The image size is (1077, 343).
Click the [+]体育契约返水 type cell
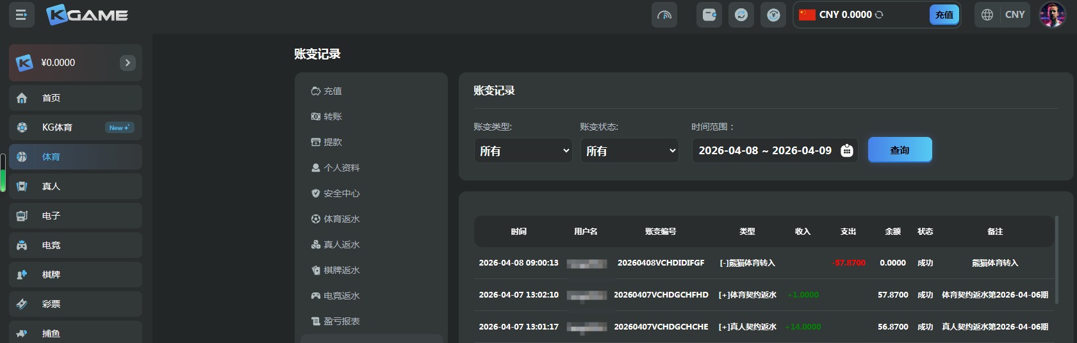click(x=747, y=295)
